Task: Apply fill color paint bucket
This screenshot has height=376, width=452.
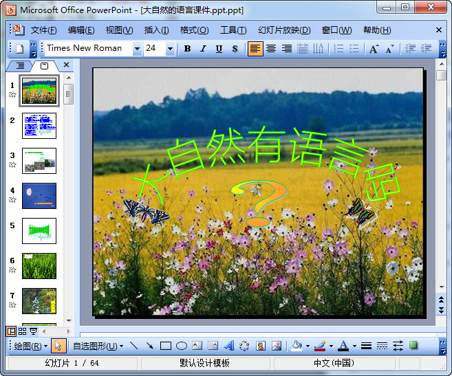Action: (297, 346)
